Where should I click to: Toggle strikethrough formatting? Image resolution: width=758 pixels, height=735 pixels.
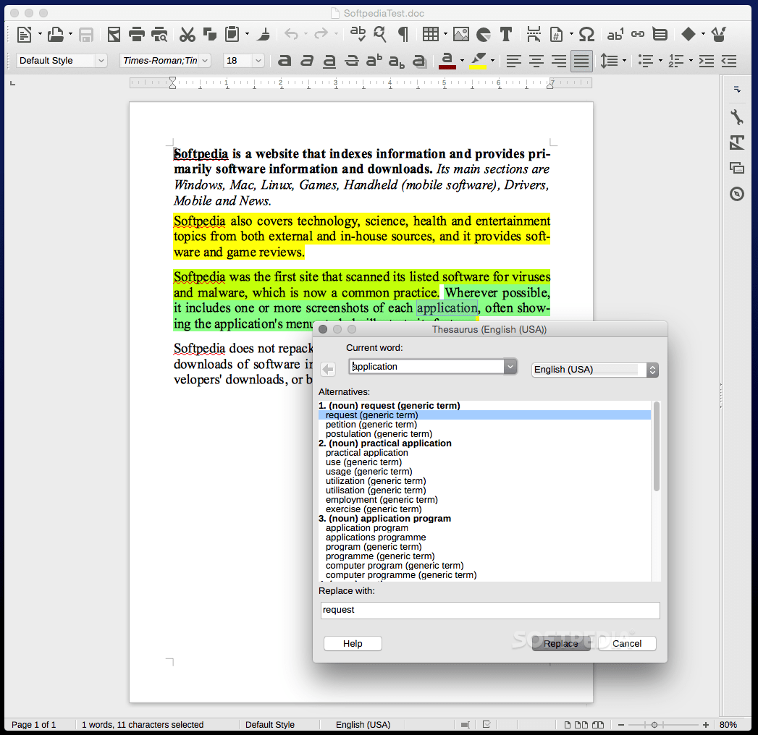tap(351, 61)
